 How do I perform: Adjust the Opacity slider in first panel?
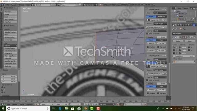point(156,37)
